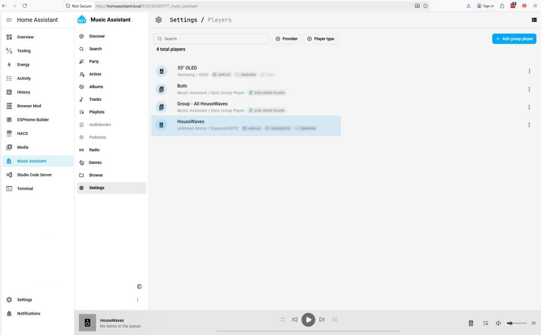Open the Discover section in Music Assistant
This screenshot has height=335, width=541.
96,36
